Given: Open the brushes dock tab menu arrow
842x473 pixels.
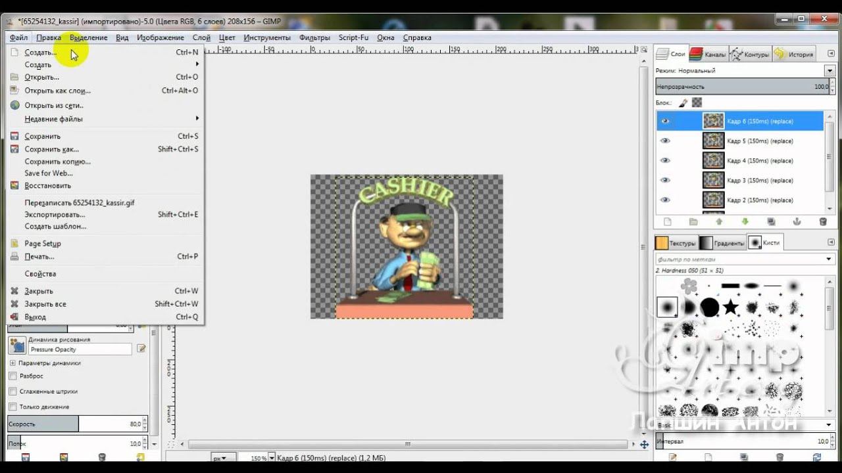Looking at the screenshot, I should click(830, 242).
